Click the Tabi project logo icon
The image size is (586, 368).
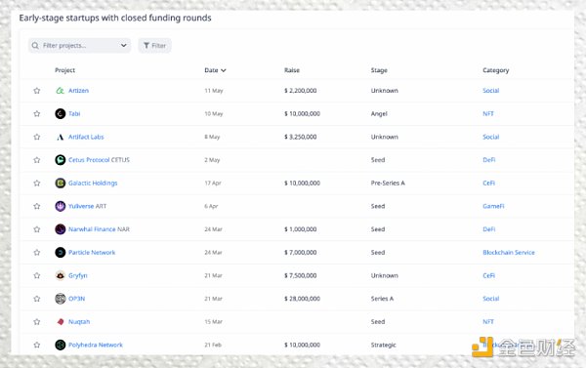pyautogui.click(x=61, y=113)
